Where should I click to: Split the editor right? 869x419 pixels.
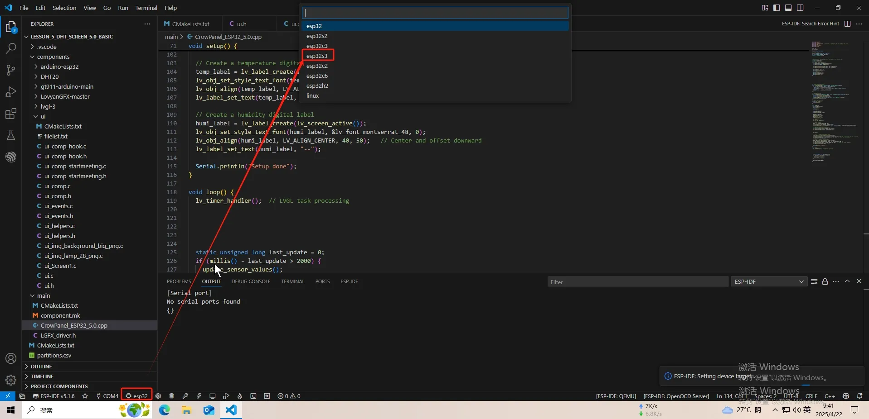point(847,24)
